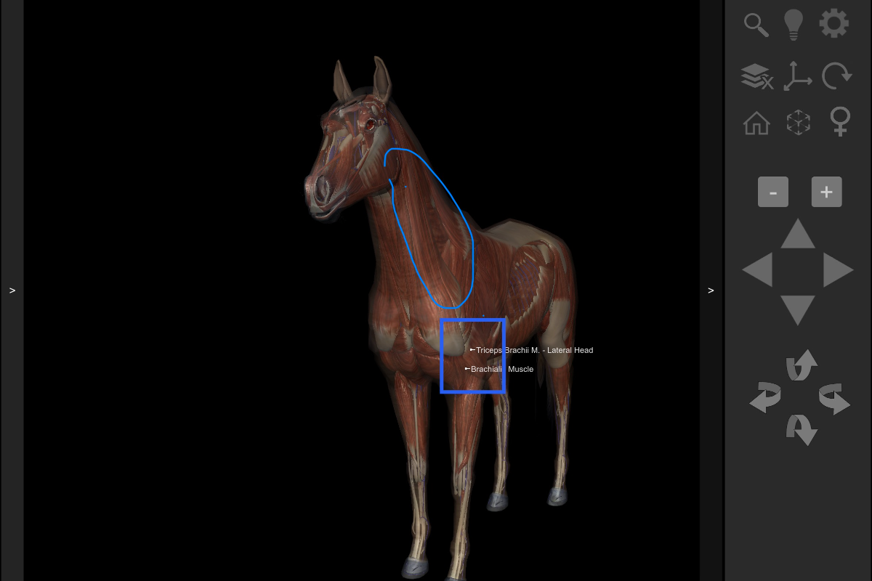This screenshot has width=872, height=581.
Task: Pan up with the up triangle
Action: 798,233
